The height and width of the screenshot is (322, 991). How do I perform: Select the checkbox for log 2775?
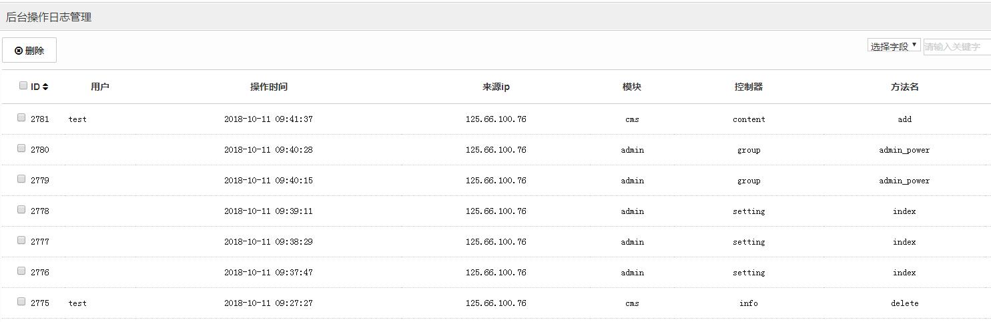[21, 302]
